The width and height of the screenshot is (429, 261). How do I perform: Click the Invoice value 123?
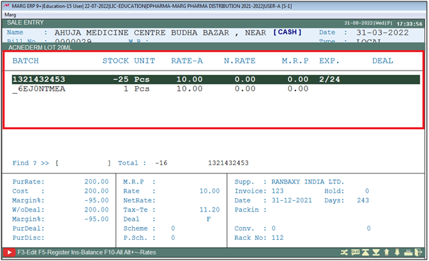[x=278, y=191]
